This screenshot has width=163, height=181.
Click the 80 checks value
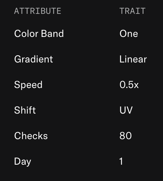(x=126, y=136)
